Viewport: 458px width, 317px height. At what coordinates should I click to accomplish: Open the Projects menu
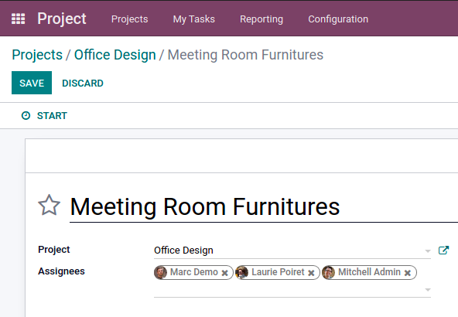130,19
